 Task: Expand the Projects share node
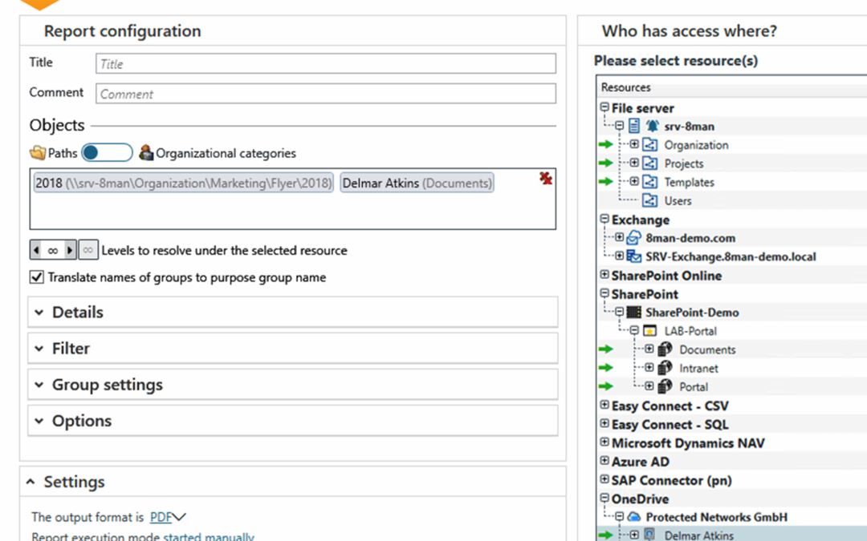coord(634,164)
